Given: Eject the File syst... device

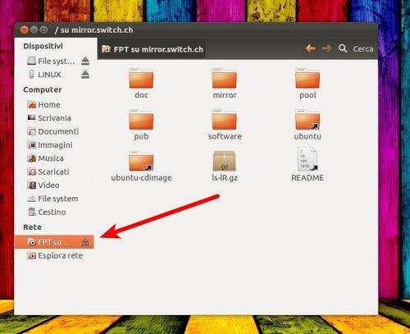Looking at the screenshot, I should (x=85, y=61).
